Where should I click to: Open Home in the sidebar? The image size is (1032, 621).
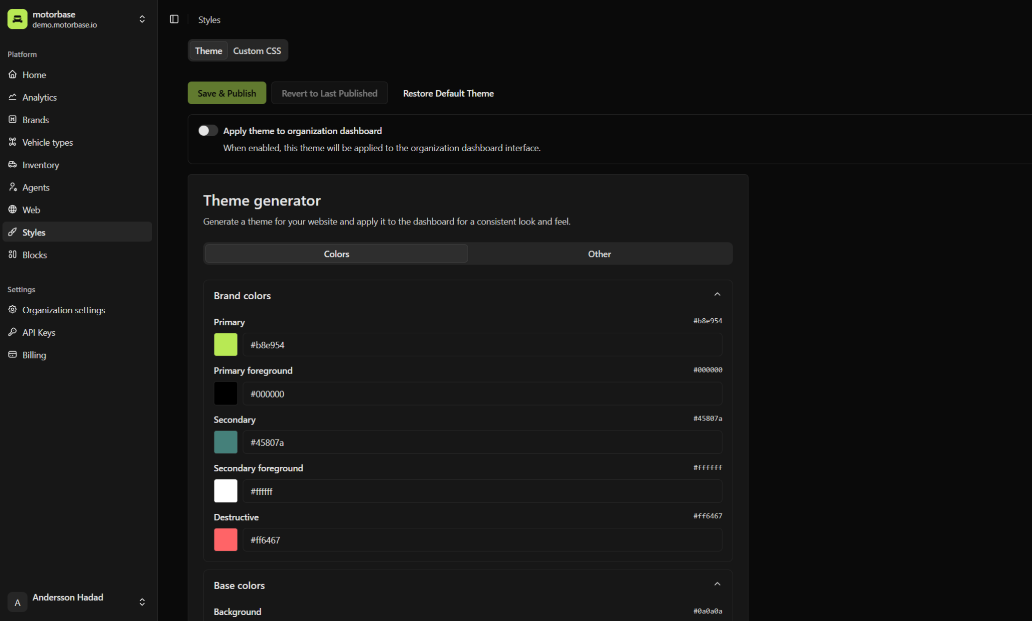pos(77,74)
